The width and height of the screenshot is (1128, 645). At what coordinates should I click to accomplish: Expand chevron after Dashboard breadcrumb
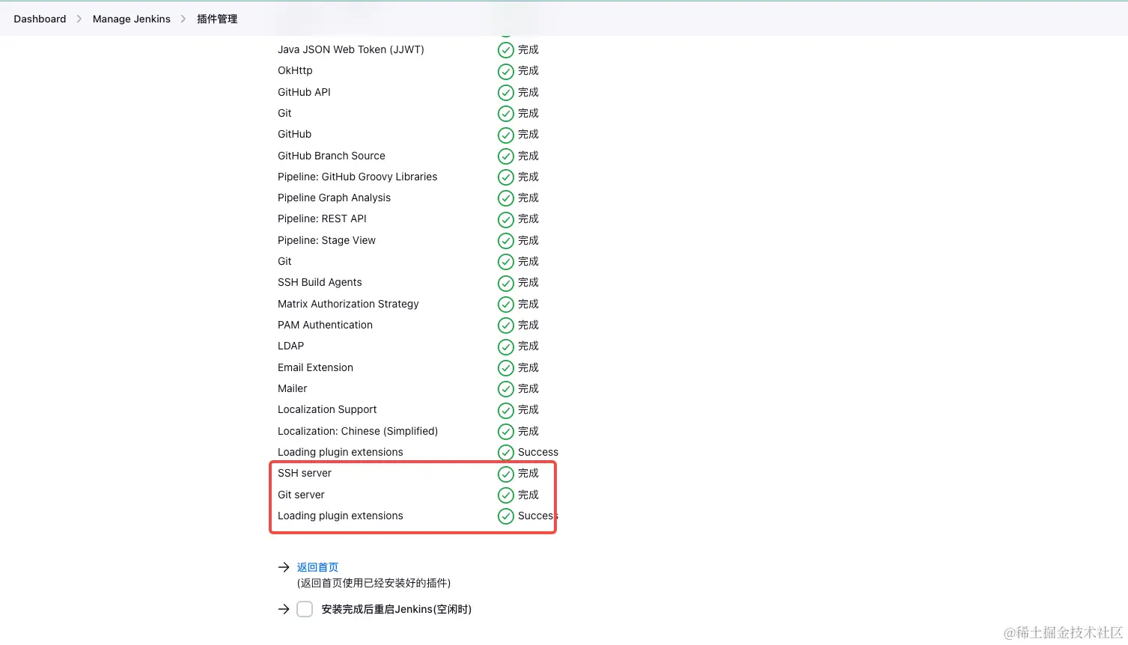coord(79,19)
